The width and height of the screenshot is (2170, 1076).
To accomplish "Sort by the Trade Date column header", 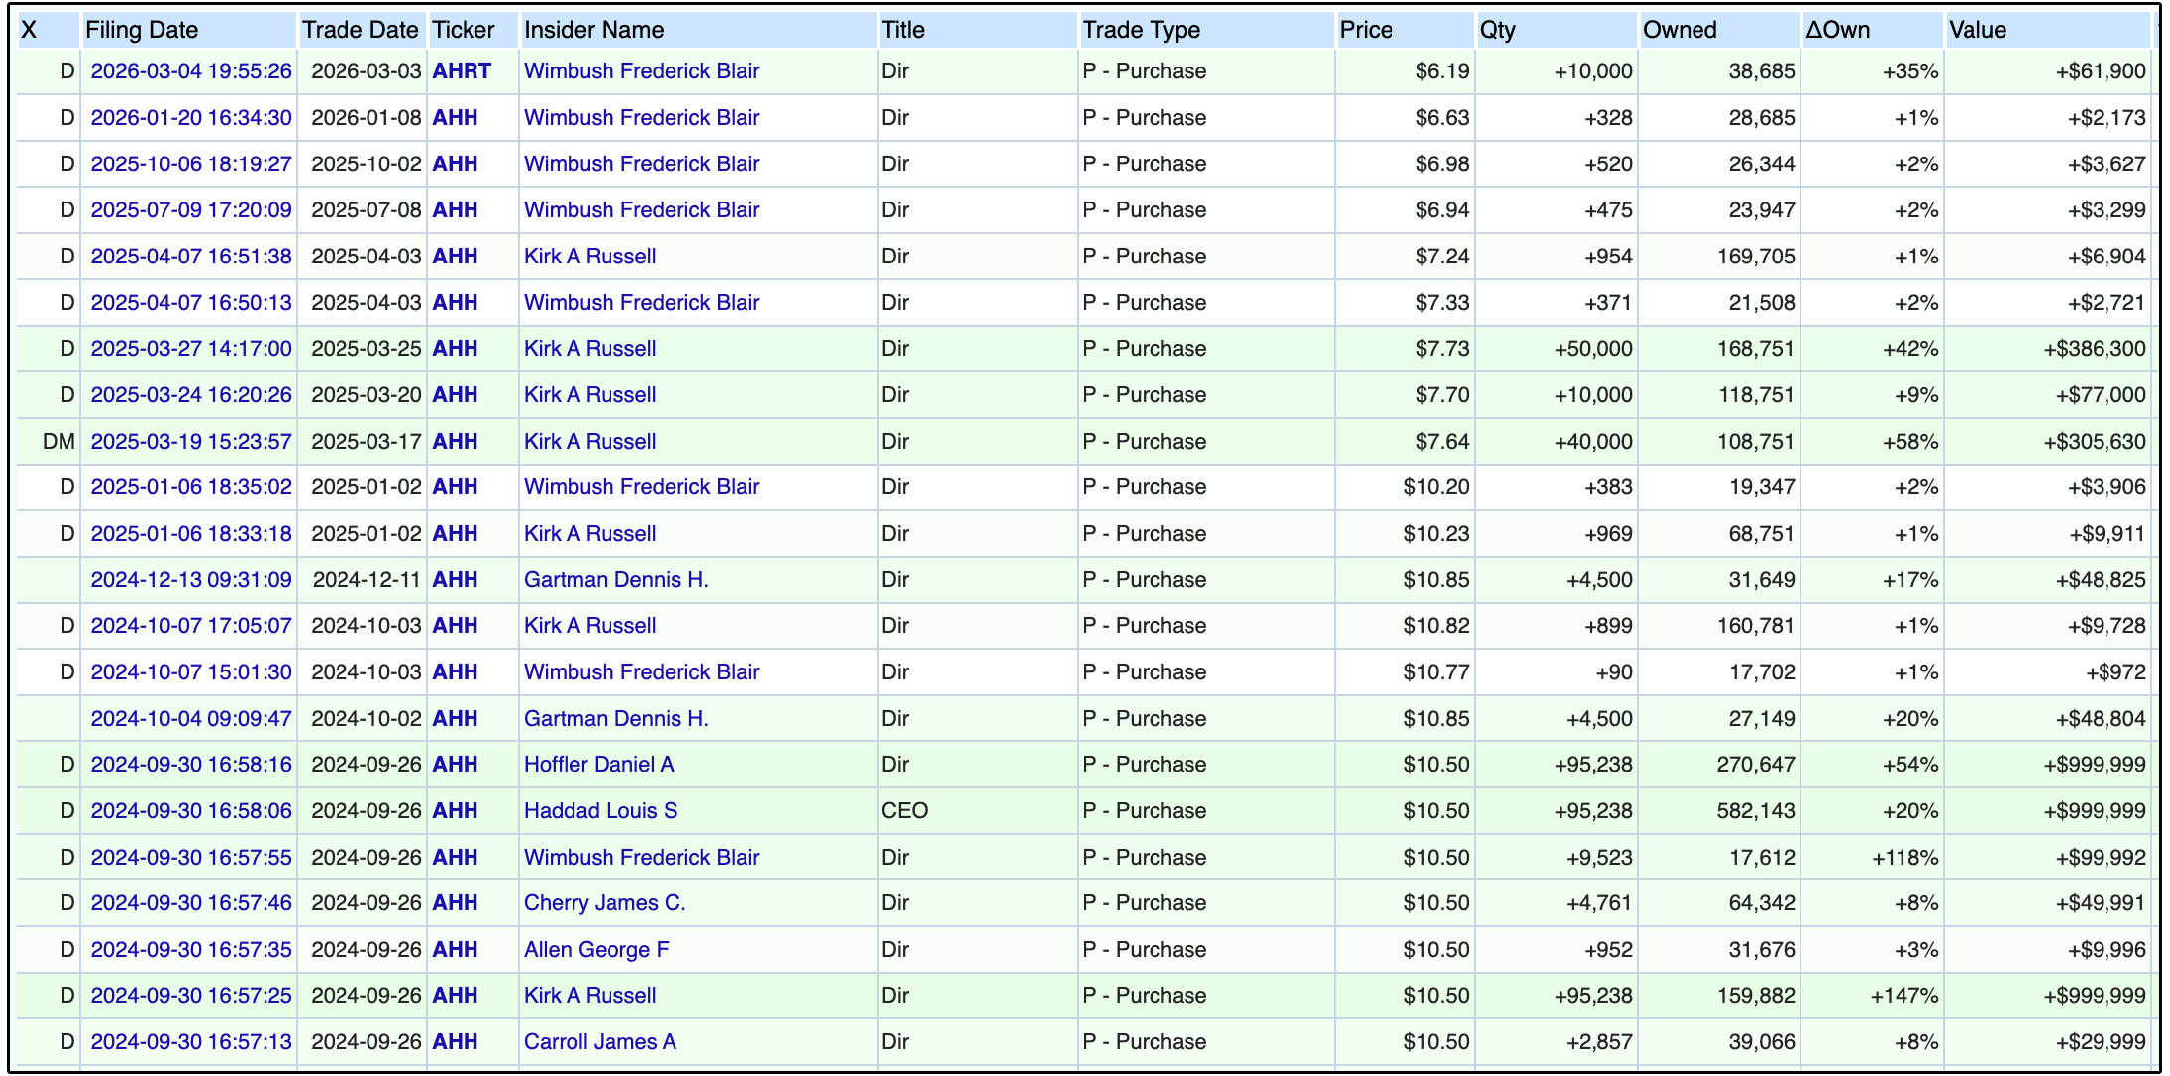I will coord(359,30).
